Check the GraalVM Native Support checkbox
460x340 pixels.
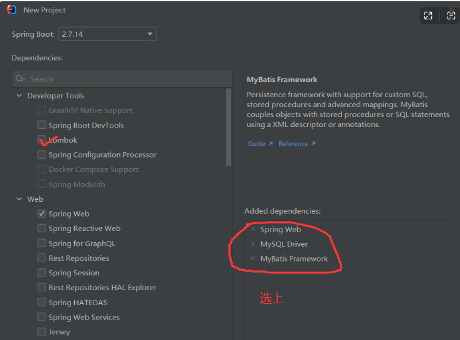(x=42, y=110)
